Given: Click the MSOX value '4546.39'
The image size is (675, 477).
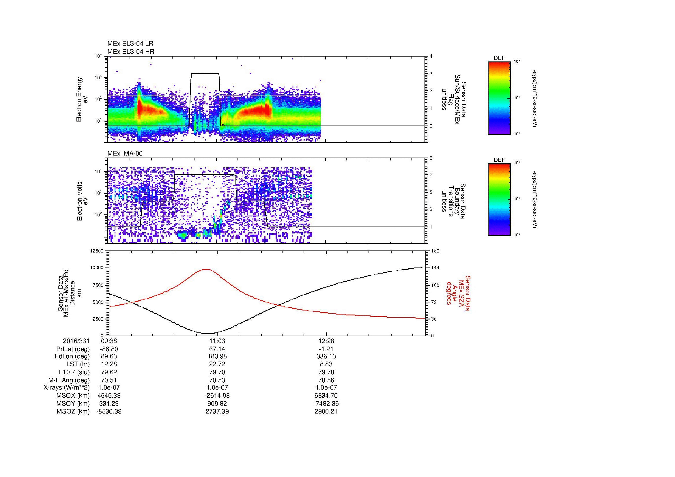Looking at the screenshot, I should point(109,396).
